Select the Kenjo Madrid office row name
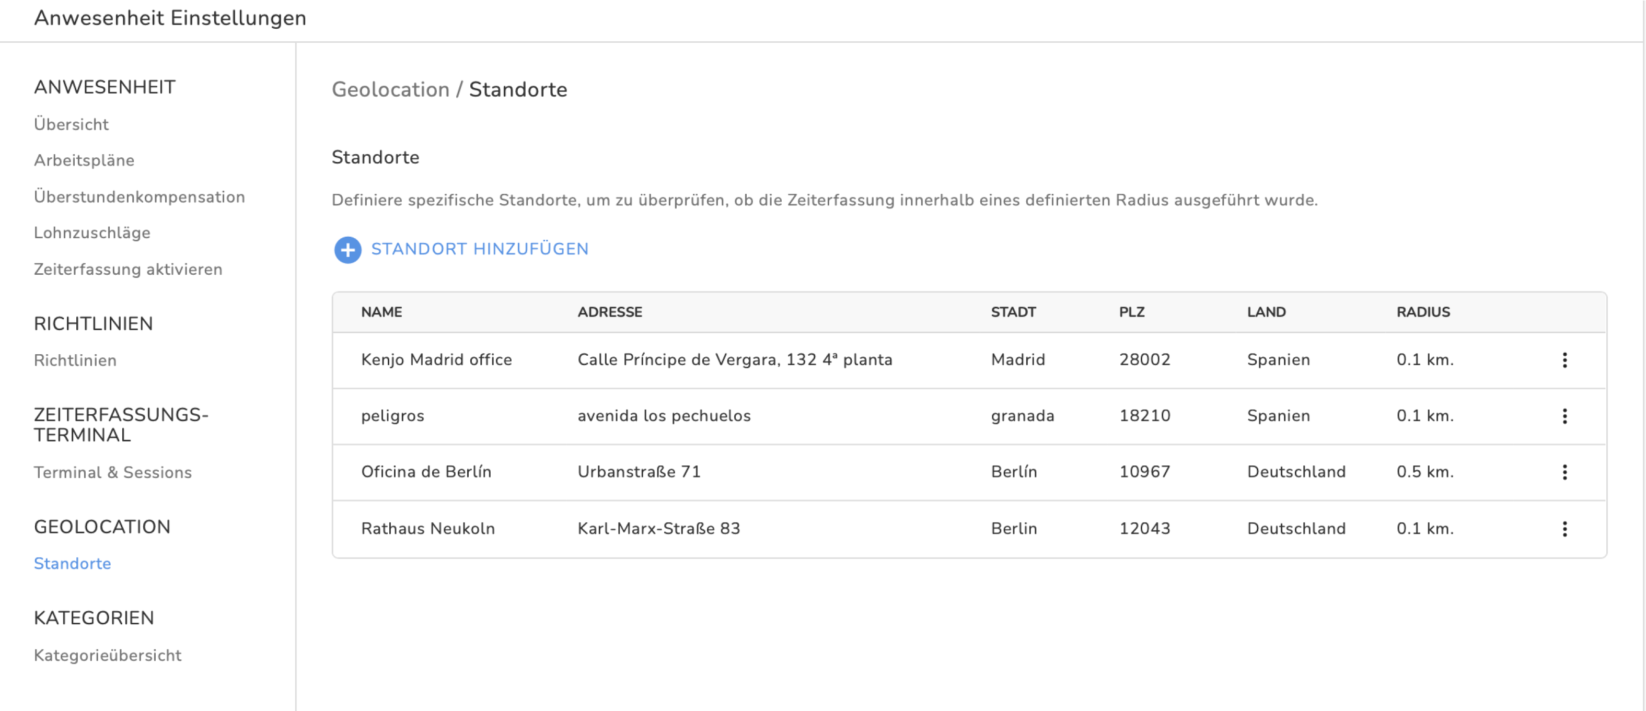 436,359
